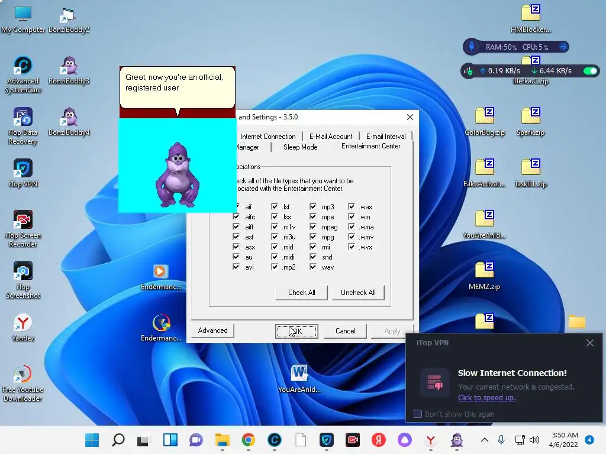Uncheck the .wav file type
Viewport: 606px width, 454px height.
[313, 267]
